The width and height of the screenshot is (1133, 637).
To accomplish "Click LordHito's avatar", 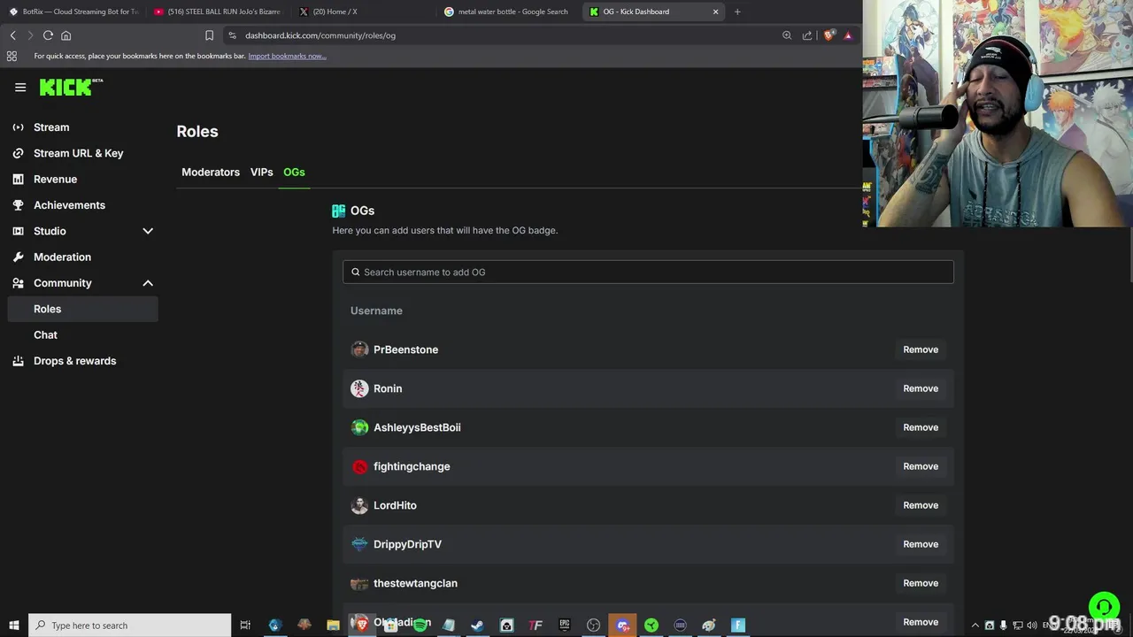I will tap(359, 505).
